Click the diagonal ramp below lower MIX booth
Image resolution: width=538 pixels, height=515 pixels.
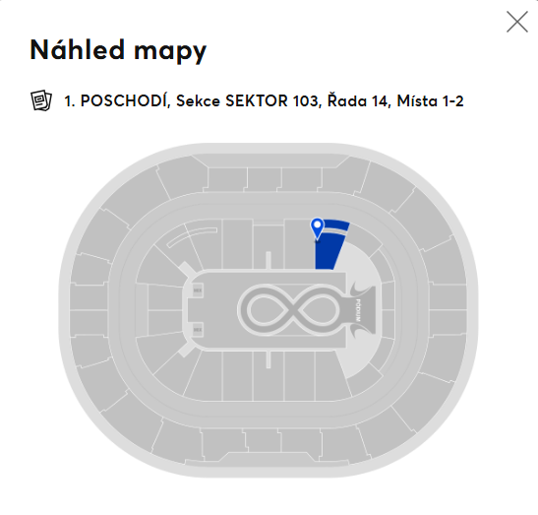pos(187,350)
